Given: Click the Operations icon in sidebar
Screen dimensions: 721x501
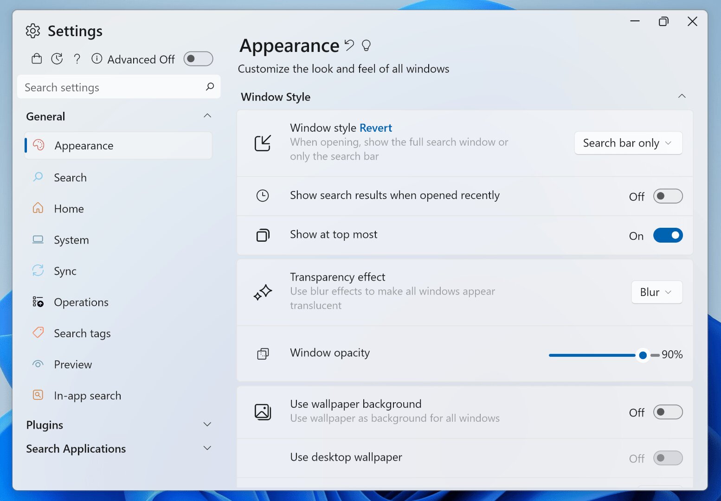Looking at the screenshot, I should (38, 302).
